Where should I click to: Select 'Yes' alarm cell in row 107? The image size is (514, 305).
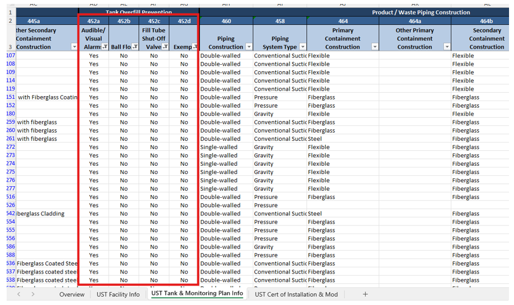[x=93, y=55]
